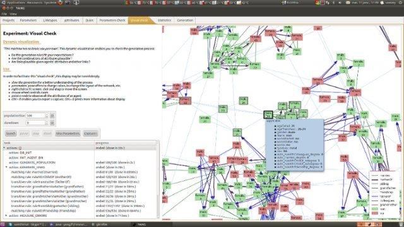Screen dimensions: 404x227
Task: Select the transitive rule siblings row
Action: coord(80,206)
